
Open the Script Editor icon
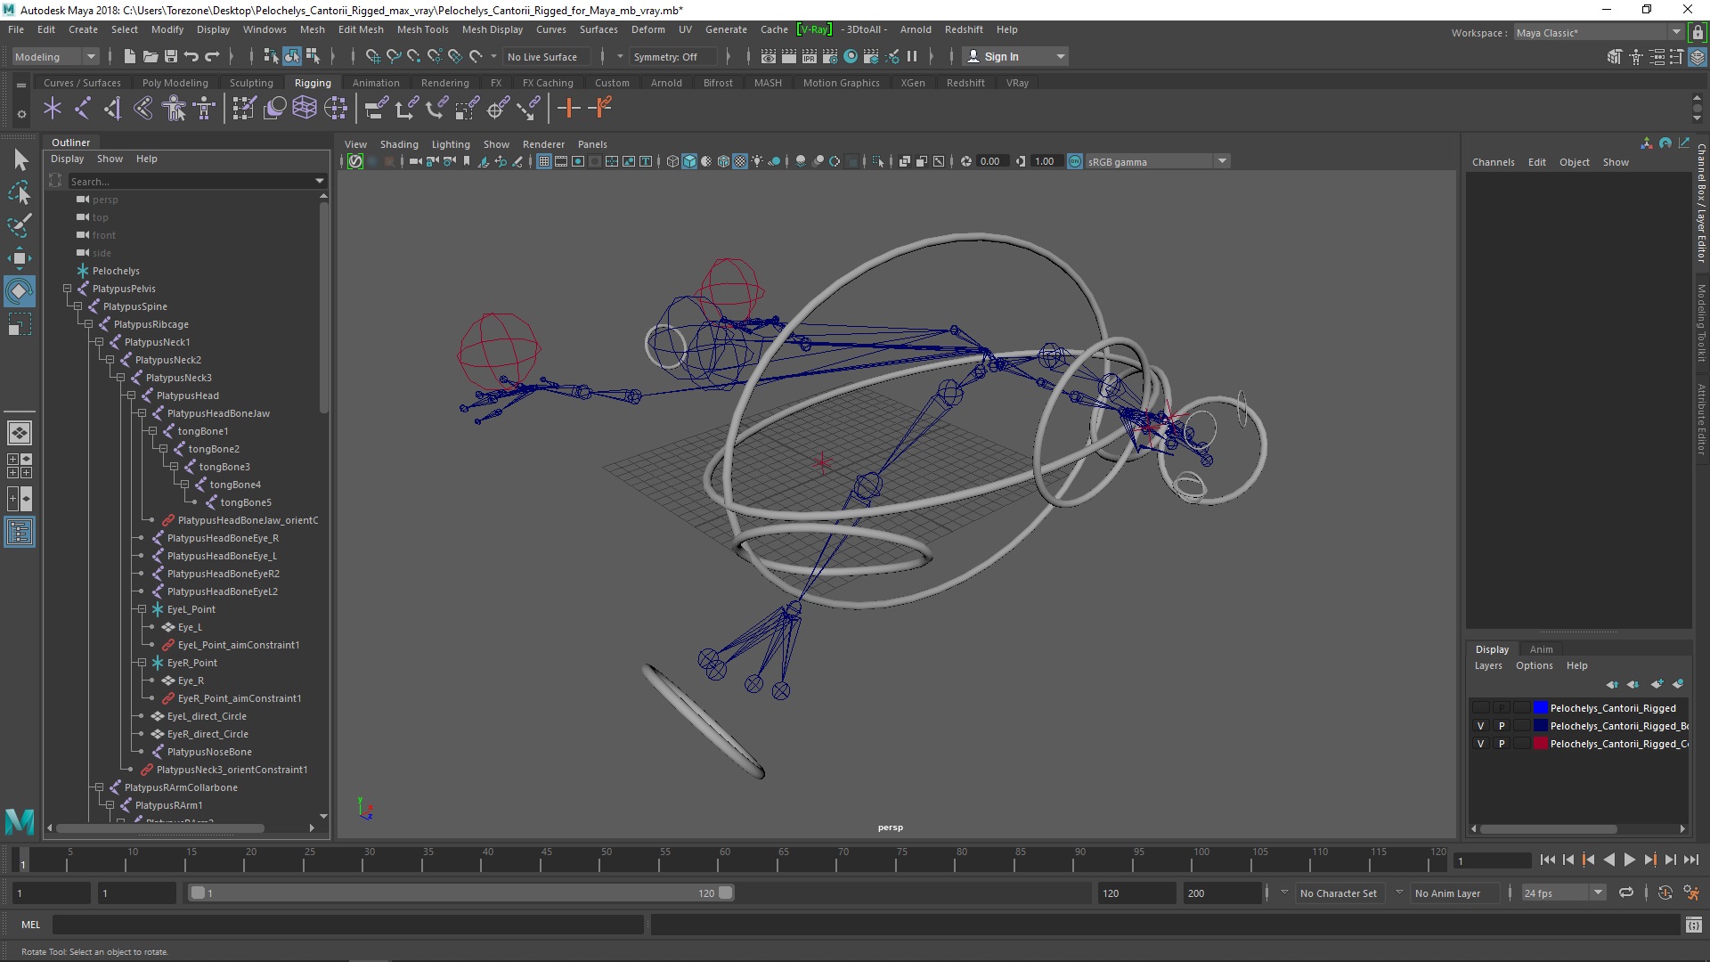pyautogui.click(x=1693, y=925)
